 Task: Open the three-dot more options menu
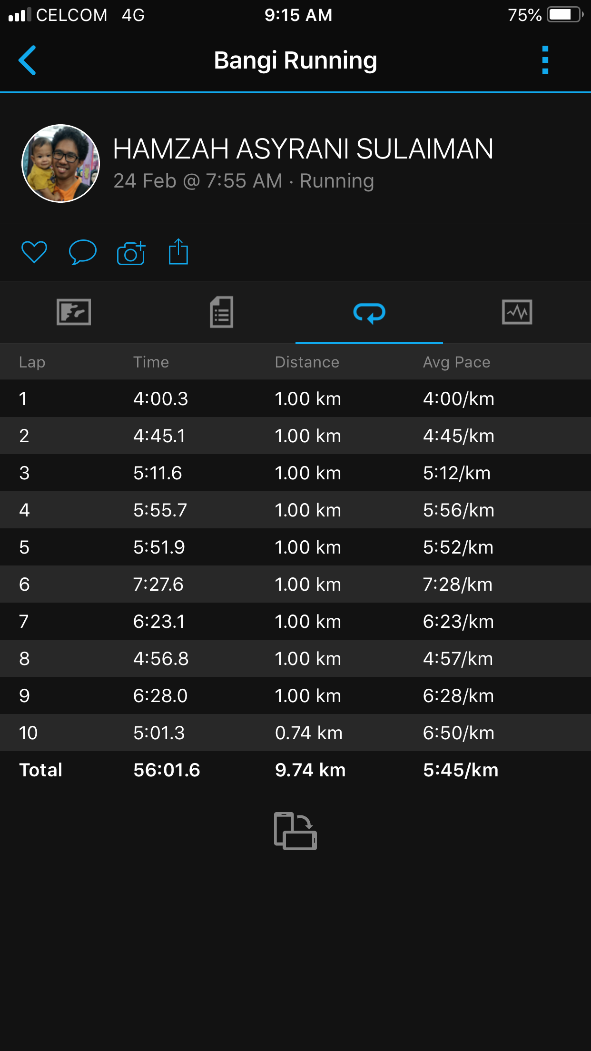(x=545, y=60)
